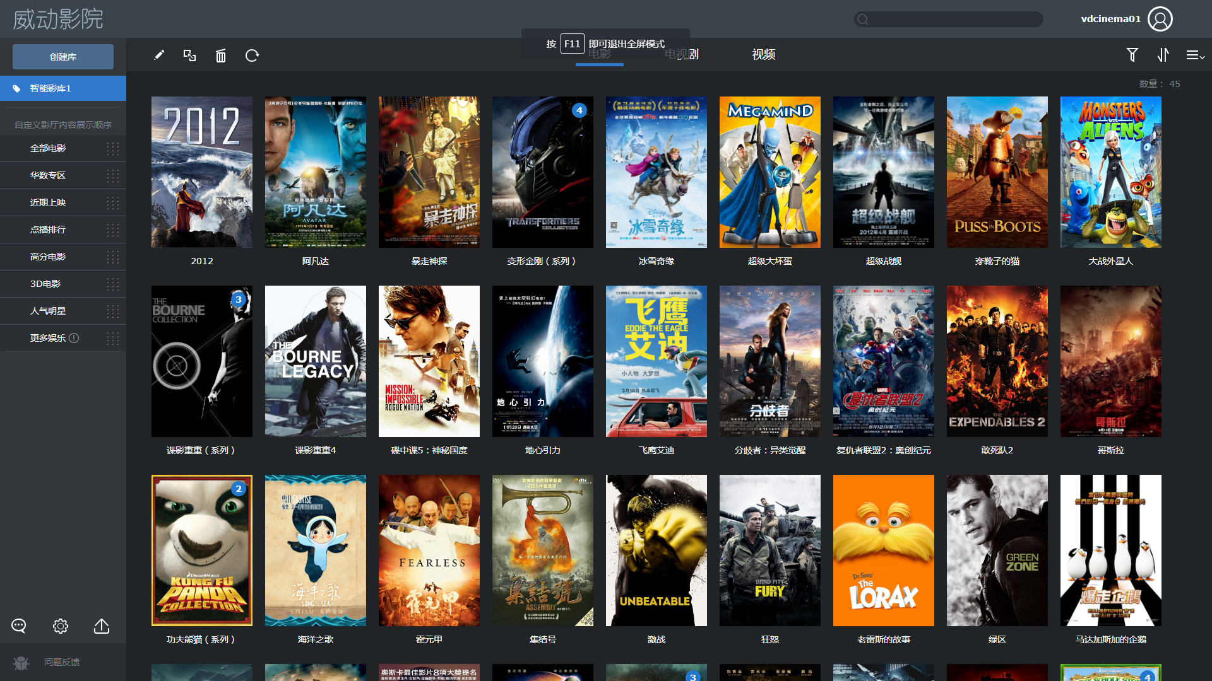Screen dimensions: 1212x681
Task: Open the 阿凡达 Avatar poster
Action: pos(316,172)
